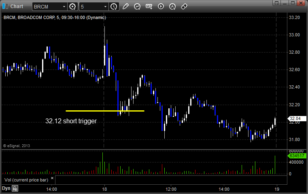Open the symbol settings gear menu
This screenshot has height=194, width=308.
(x=72, y=7)
